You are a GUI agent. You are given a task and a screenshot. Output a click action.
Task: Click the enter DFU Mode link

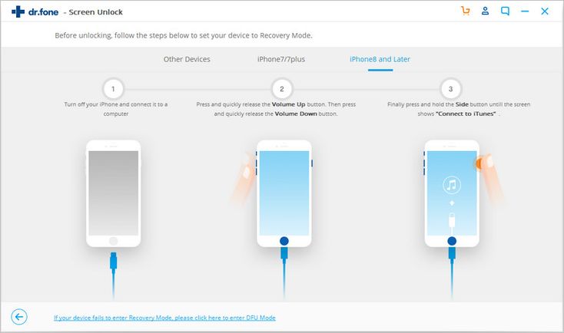click(x=164, y=318)
